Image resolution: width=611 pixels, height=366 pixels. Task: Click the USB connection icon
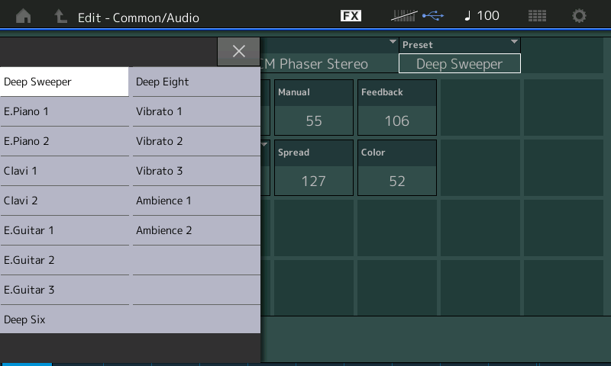point(432,16)
